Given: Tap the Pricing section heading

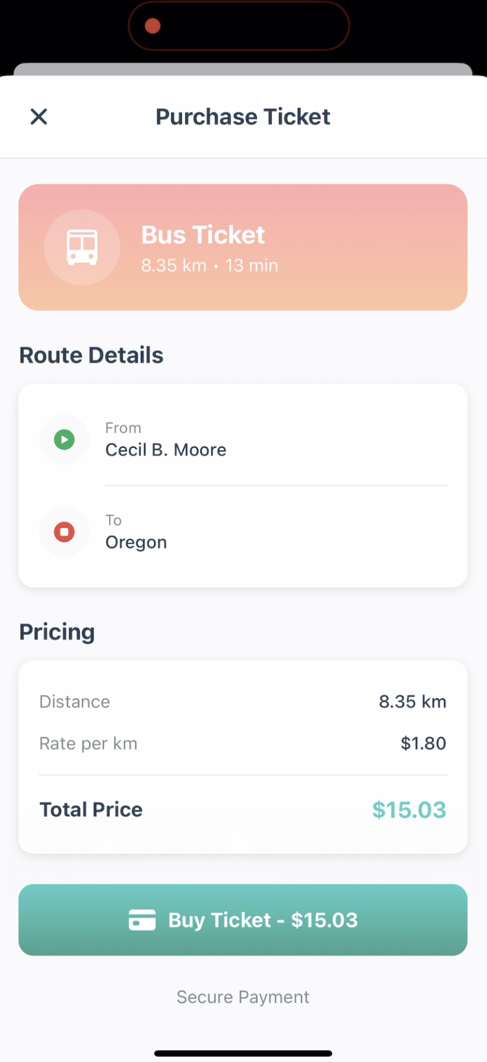Looking at the screenshot, I should [x=57, y=632].
